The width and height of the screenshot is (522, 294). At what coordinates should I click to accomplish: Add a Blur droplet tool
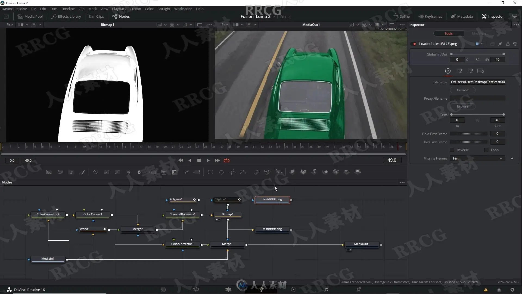coord(139,172)
